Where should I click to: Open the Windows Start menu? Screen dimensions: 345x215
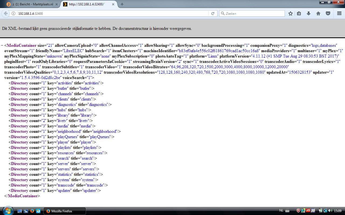point(7,211)
